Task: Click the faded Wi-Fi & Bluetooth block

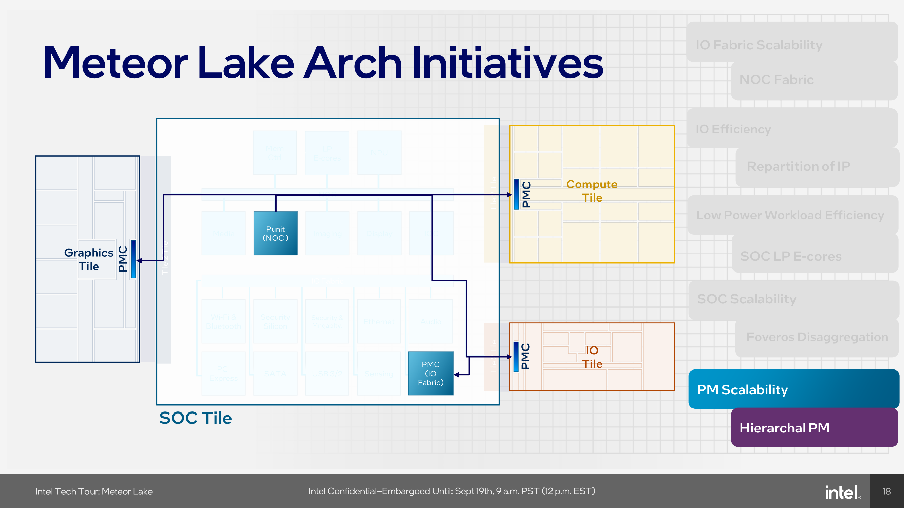Action: (224, 321)
